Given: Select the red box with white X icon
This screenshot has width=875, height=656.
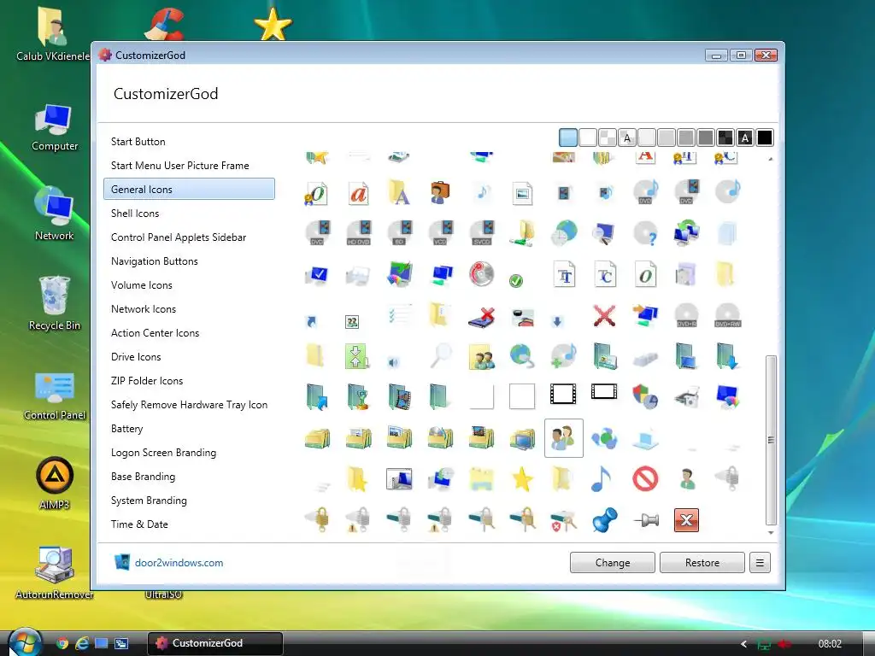Looking at the screenshot, I should [686, 520].
